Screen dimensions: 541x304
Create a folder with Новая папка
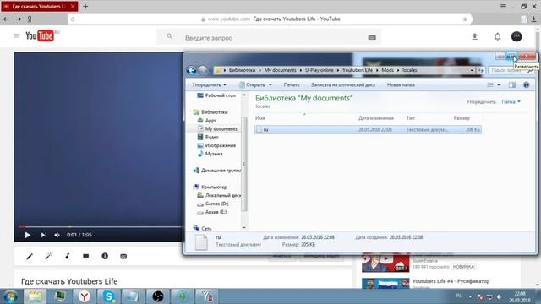[401, 84]
